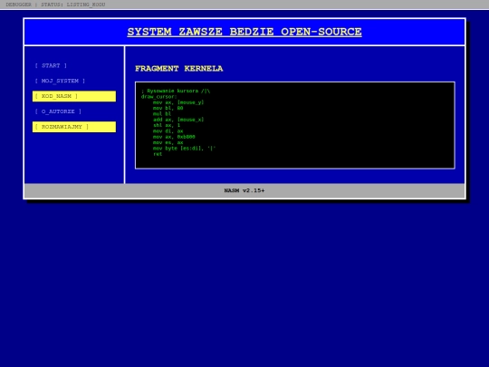Click the 'mov byte [es:di]' code line
This screenshot has width=489, height=367.
tap(184, 149)
